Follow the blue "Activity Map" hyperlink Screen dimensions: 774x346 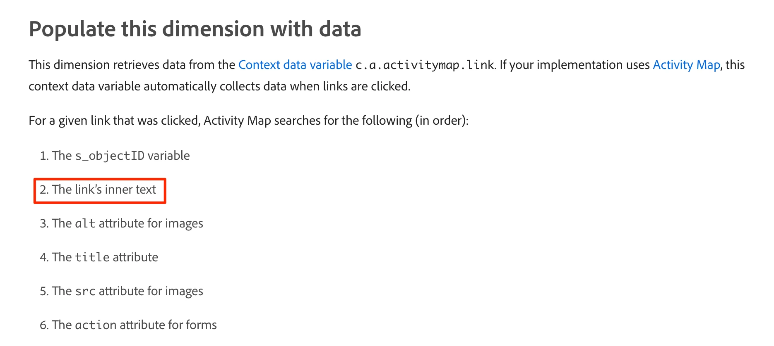point(686,65)
